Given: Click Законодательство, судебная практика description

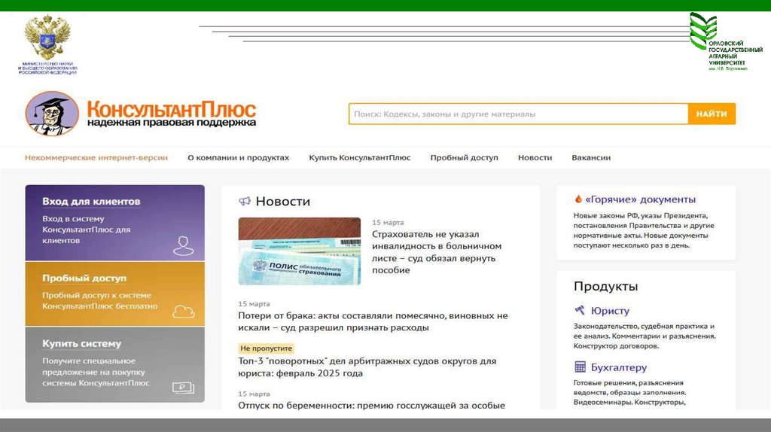Looking at the screenshot, I should click(645, 336).
